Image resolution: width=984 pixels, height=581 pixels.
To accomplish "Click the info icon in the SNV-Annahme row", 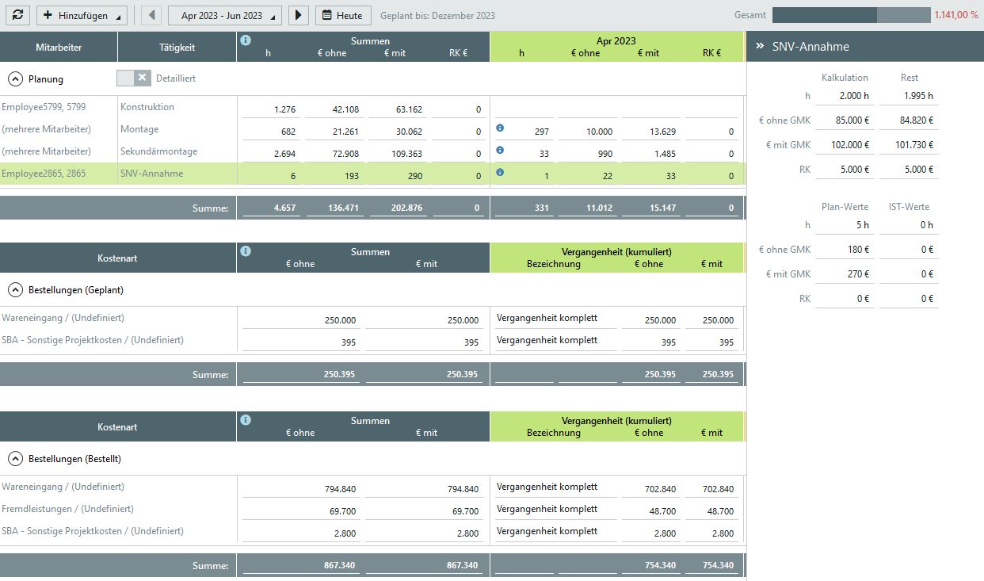I will click(500, 172).
